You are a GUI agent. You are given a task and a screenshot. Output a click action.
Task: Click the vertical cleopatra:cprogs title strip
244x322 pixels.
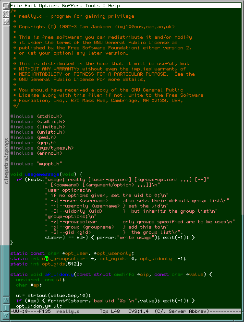pyautogui.click(x=6, y=161)
